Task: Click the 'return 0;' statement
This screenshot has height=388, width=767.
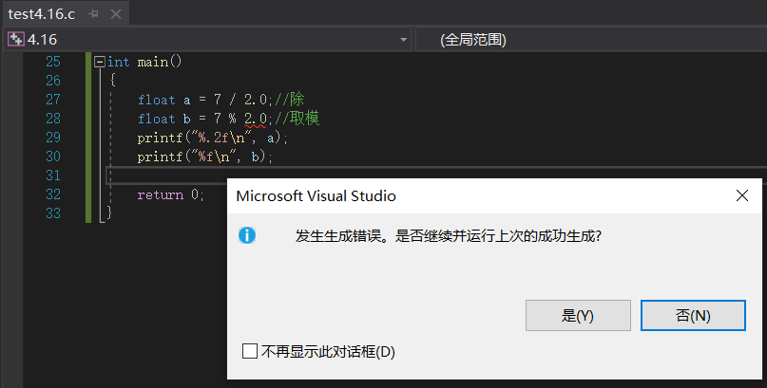Action: 171,195
